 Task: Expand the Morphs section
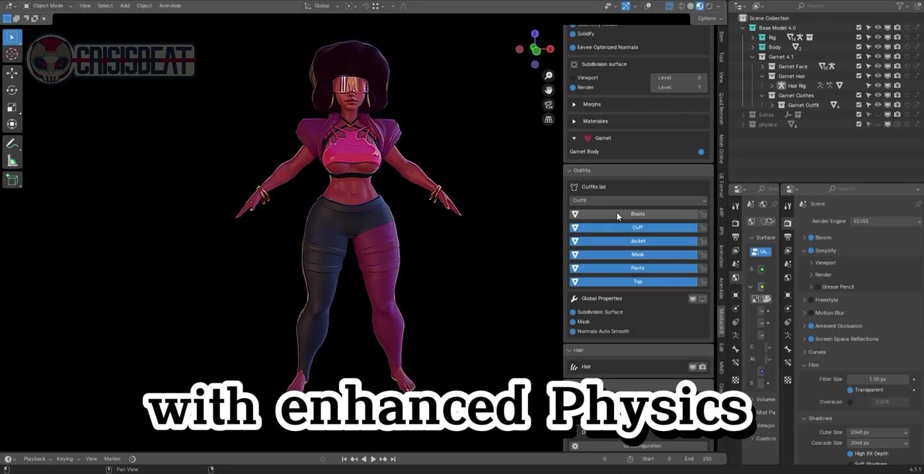click(574, 104)
